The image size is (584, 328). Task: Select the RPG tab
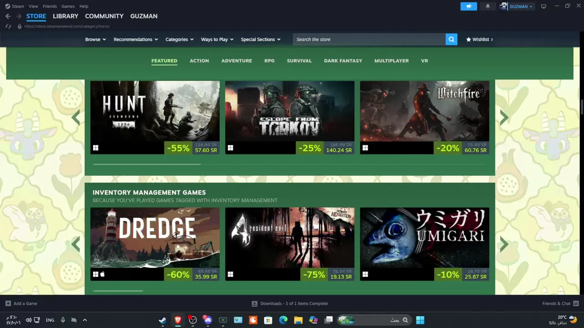click(269, 61)
